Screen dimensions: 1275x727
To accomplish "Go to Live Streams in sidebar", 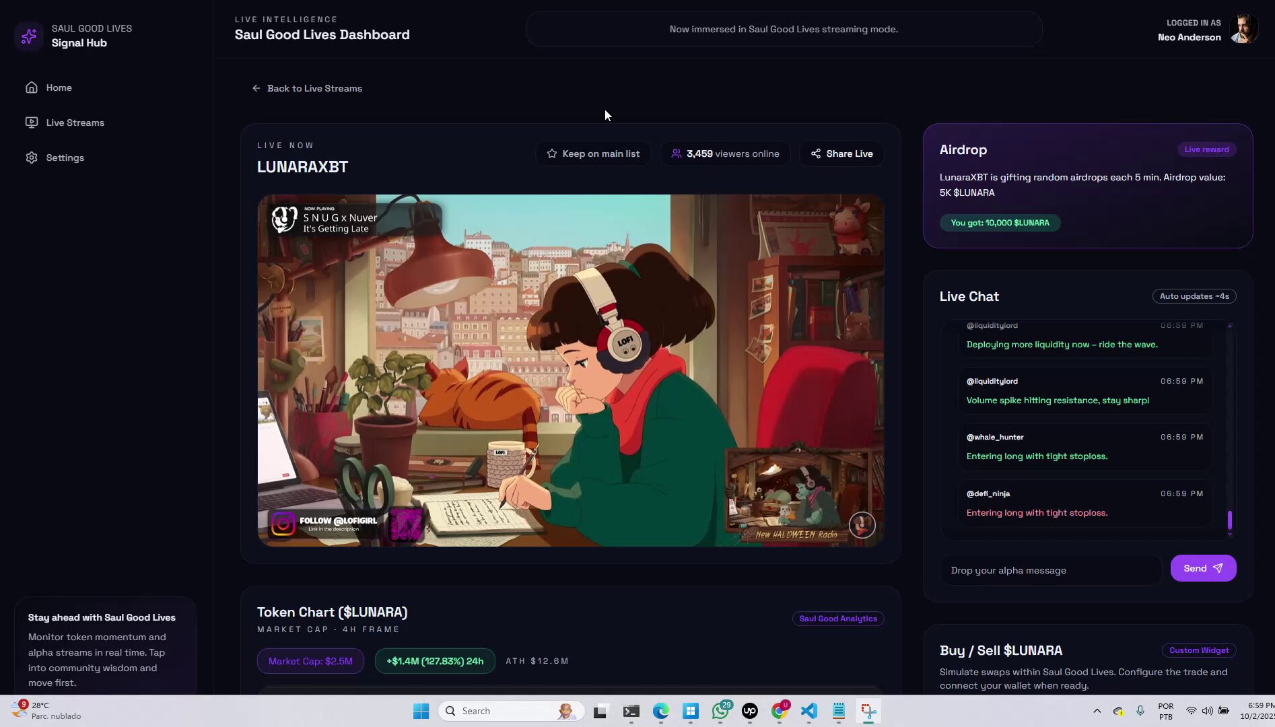I will click(x=106, y=123).
